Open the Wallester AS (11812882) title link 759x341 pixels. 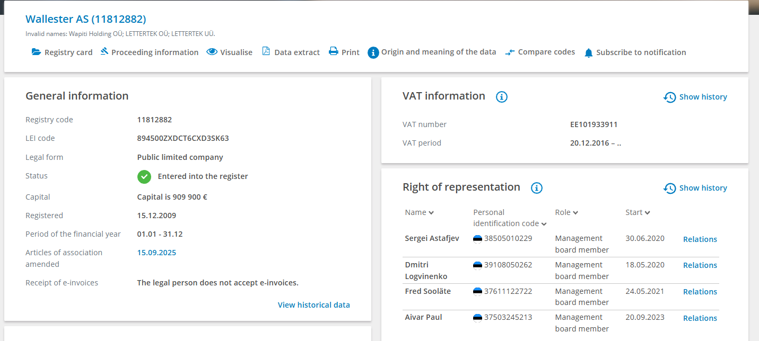click(x=86, y=19)
